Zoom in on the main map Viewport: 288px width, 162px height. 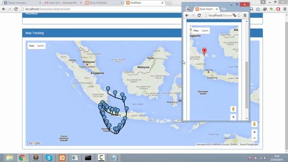[x=254, y=132]
